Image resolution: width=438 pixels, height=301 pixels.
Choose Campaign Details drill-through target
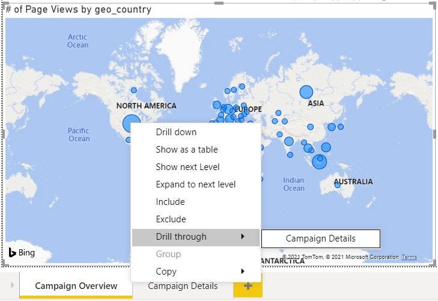point(320,239)
